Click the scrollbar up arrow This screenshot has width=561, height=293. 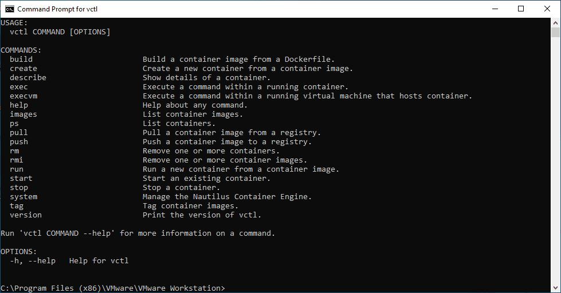pyautogui.click(x=556, y=22)
